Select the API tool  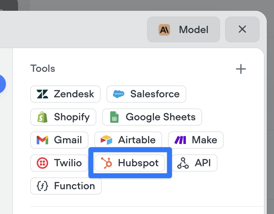pyautogui.click(x=194, y=163)
